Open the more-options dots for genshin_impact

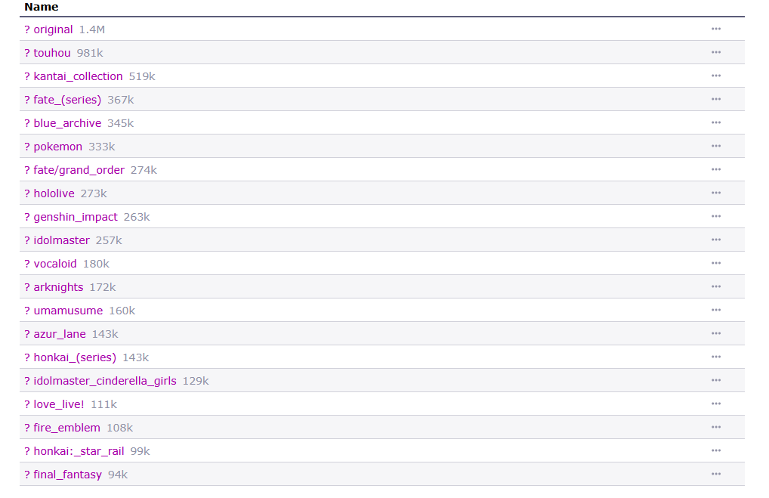point(715,216)
